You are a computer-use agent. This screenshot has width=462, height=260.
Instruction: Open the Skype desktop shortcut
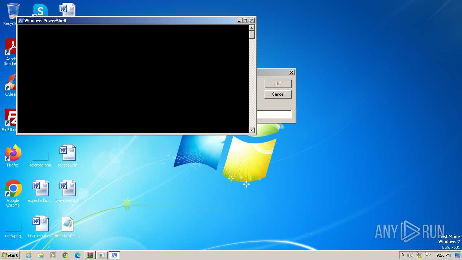coord(40,10)
